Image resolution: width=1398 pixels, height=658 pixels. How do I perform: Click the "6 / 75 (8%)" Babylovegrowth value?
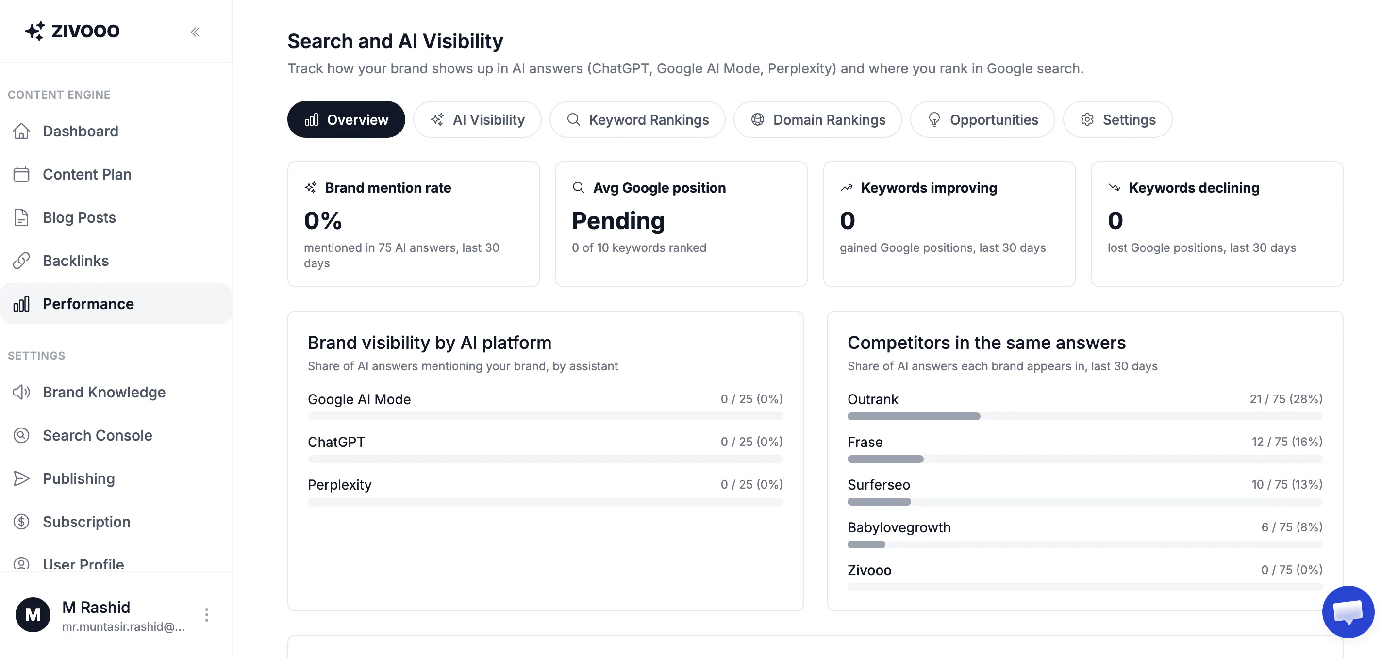coord(1292,526)
